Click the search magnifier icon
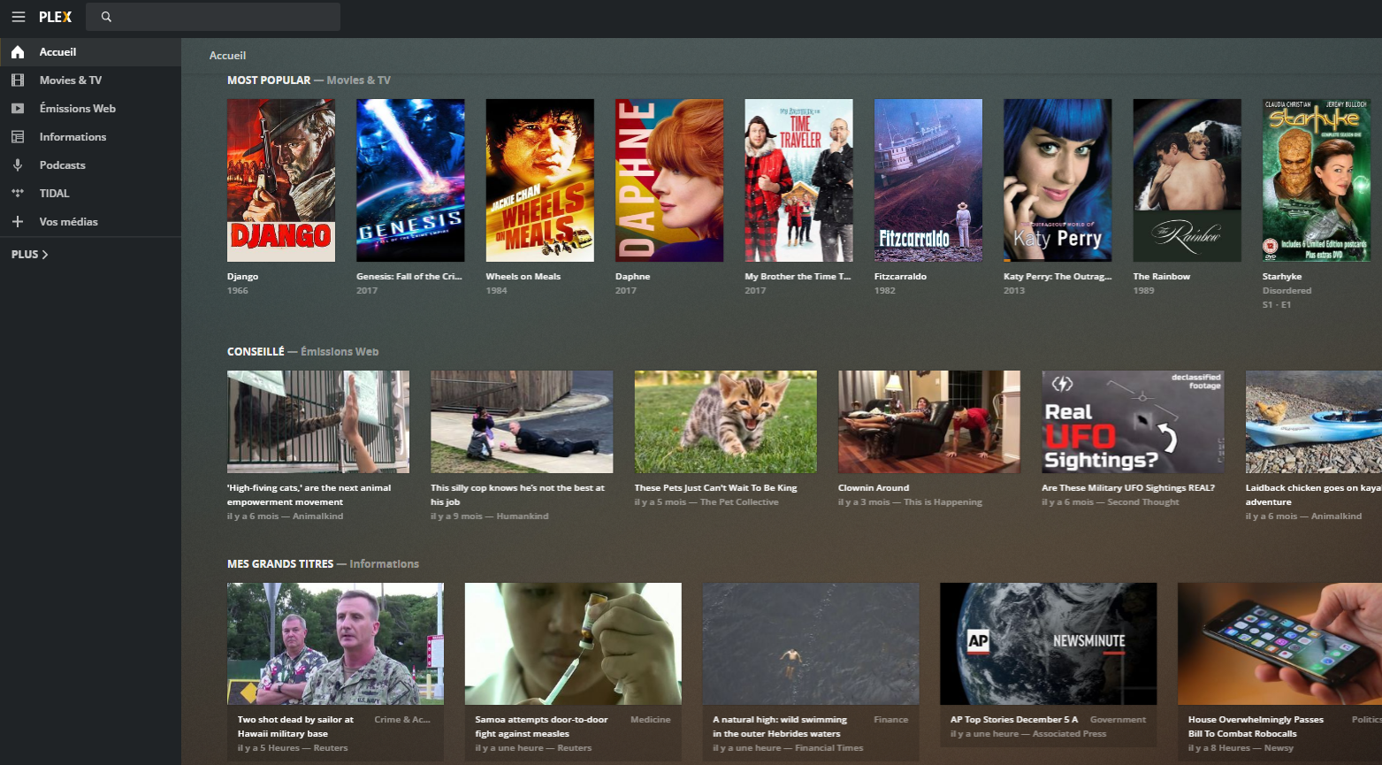The image size is (1382, 765). pos(106,17)
